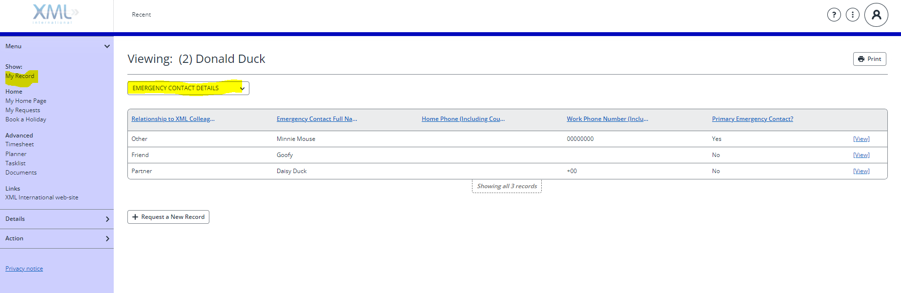Click the Friend relationship cell
This screenshot has height=293, width=901.
point(140,155)
